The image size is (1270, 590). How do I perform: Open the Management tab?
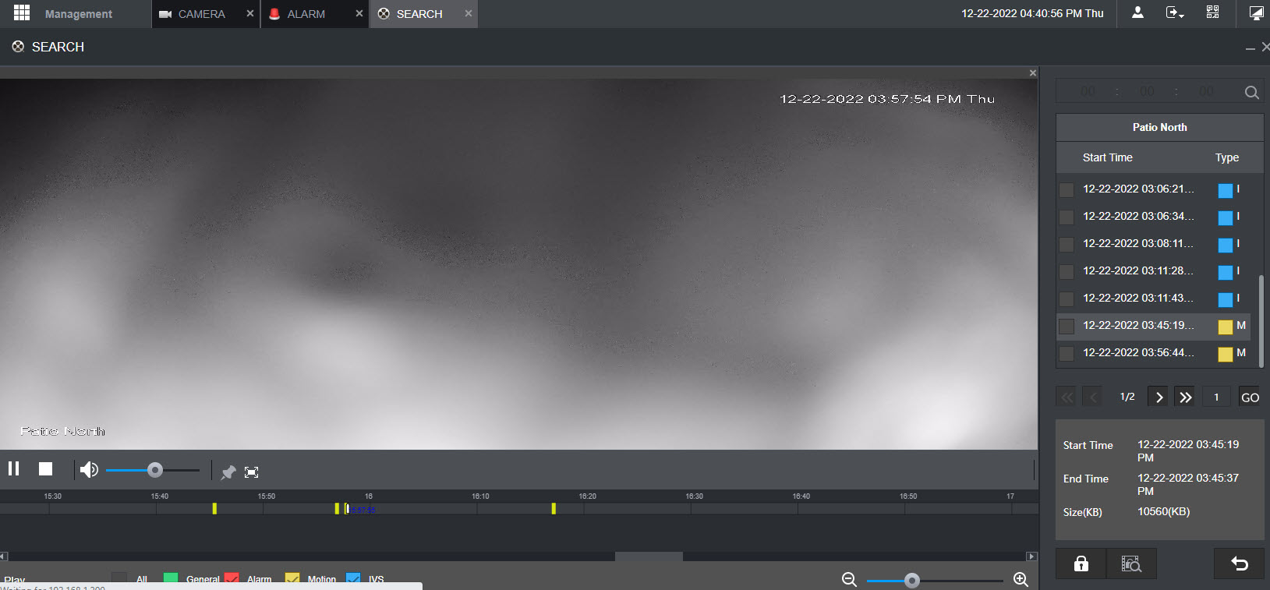(x=78, y=14)
